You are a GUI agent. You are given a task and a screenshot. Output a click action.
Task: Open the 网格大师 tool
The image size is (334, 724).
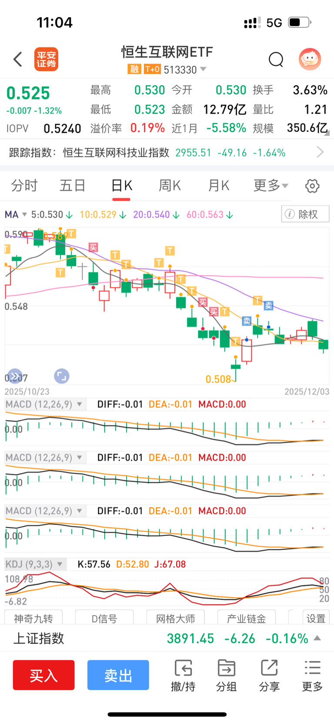pos(175,617)
